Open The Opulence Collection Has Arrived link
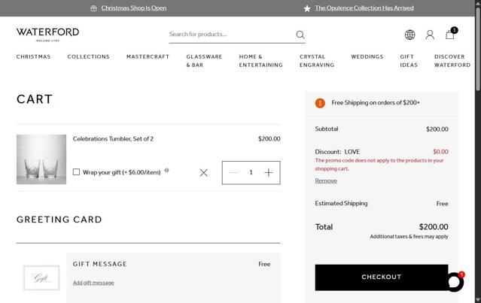 pos(364,8)
